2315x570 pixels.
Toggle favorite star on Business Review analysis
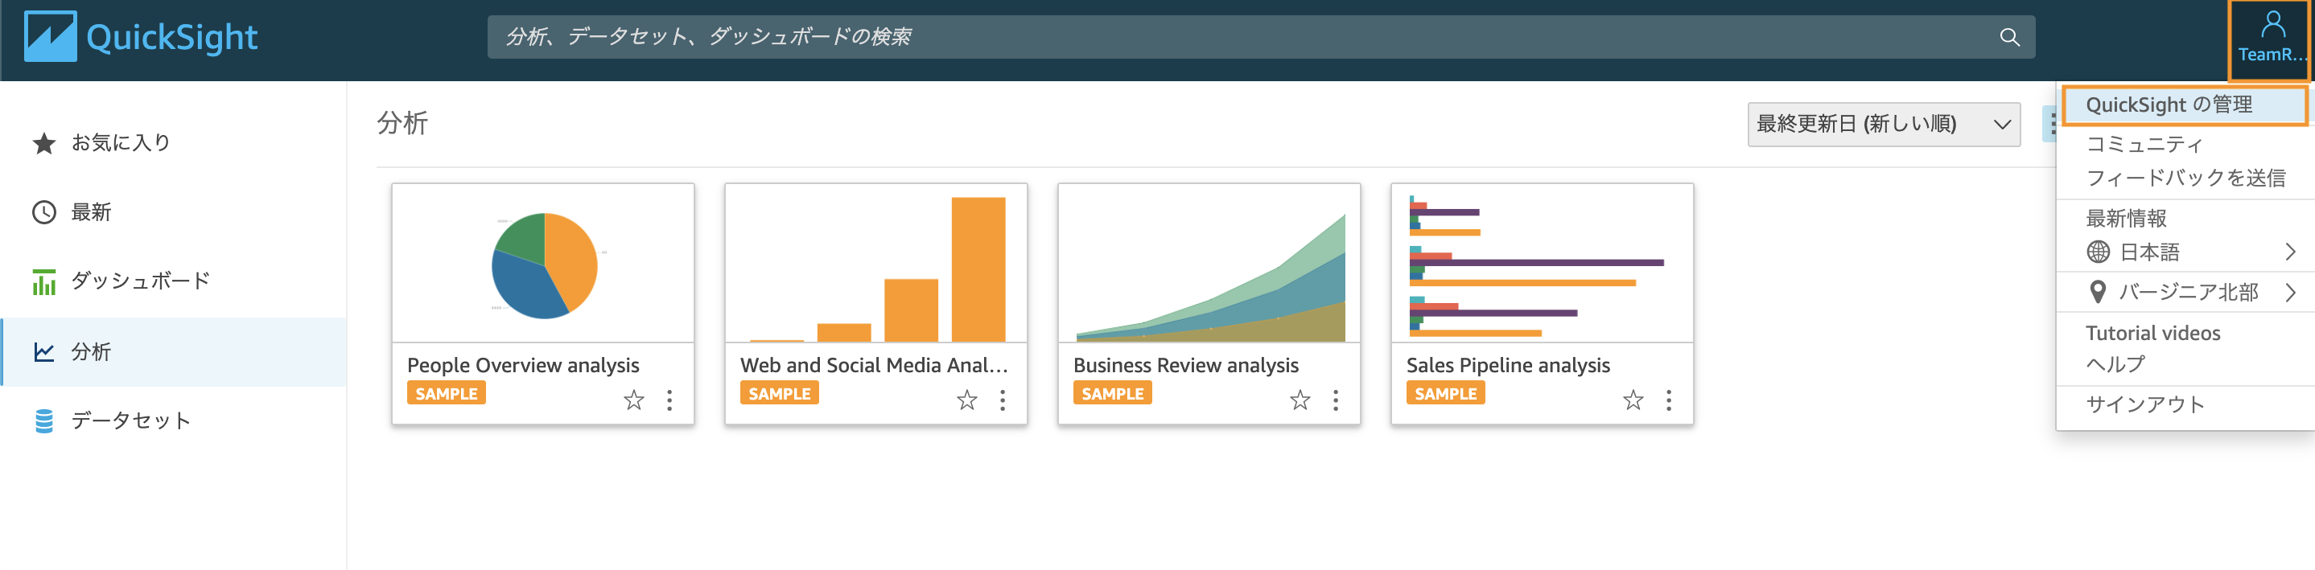click(1300, 400)
